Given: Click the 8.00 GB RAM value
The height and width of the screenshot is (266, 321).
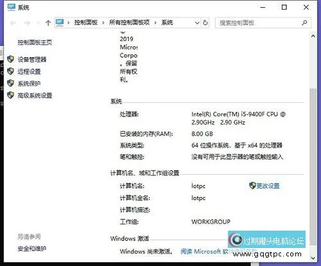Looking at the screenshot, I should tap(202, 134).
